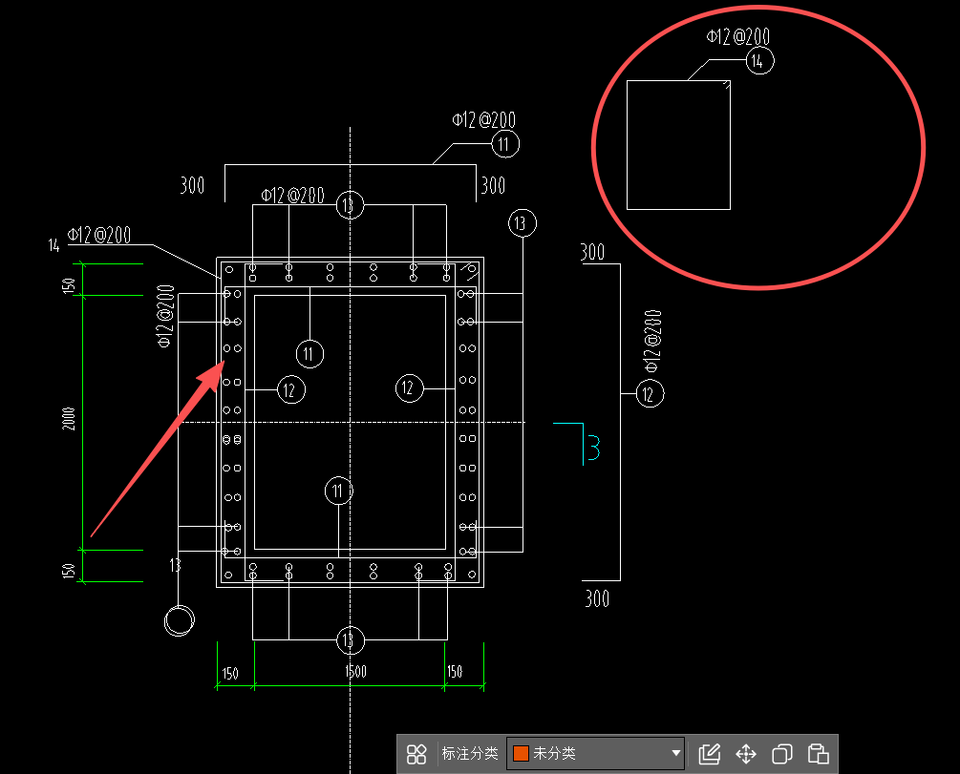The width and height of the screenshot is (960, 774).
Task: Select vertical Φ12@200 text at far right
Action: click(652, 341)
